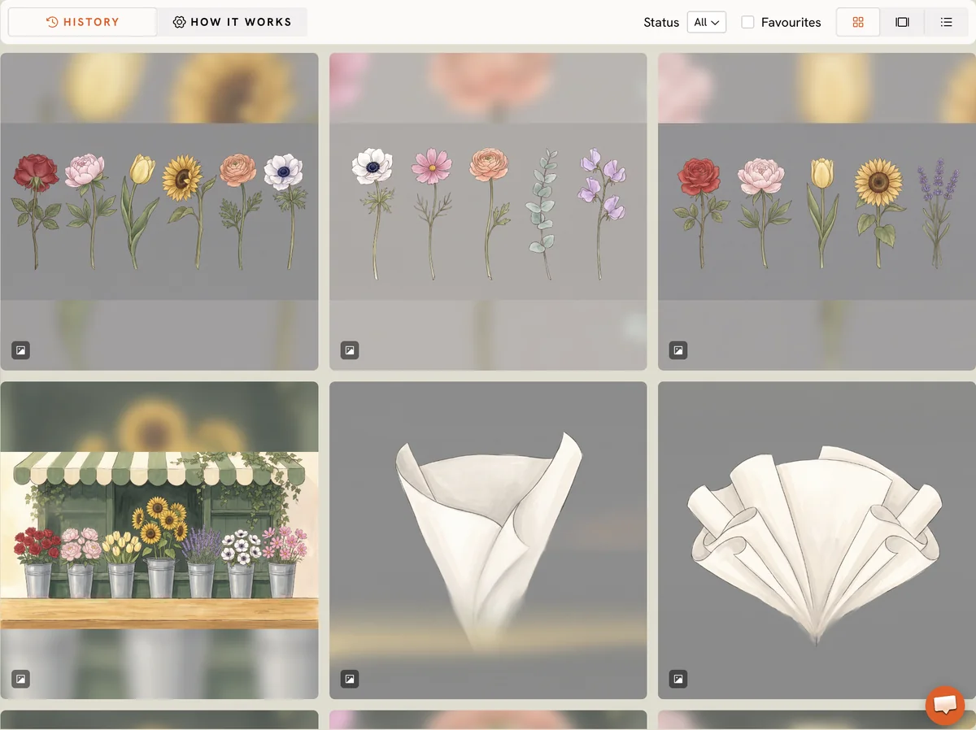Open the Status All dropdown
The width and height of the screenshot is (976, 730).
point(706,22)
